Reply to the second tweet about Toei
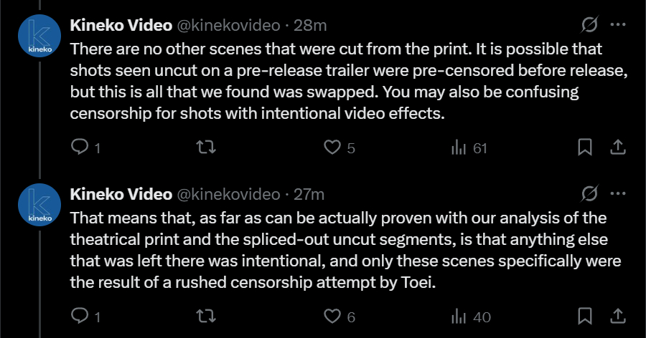 tap(79, 316)
